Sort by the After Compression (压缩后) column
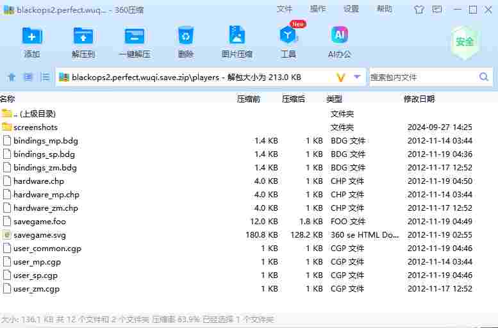Screen dimensions: 498x328 (x=294, y=99)
